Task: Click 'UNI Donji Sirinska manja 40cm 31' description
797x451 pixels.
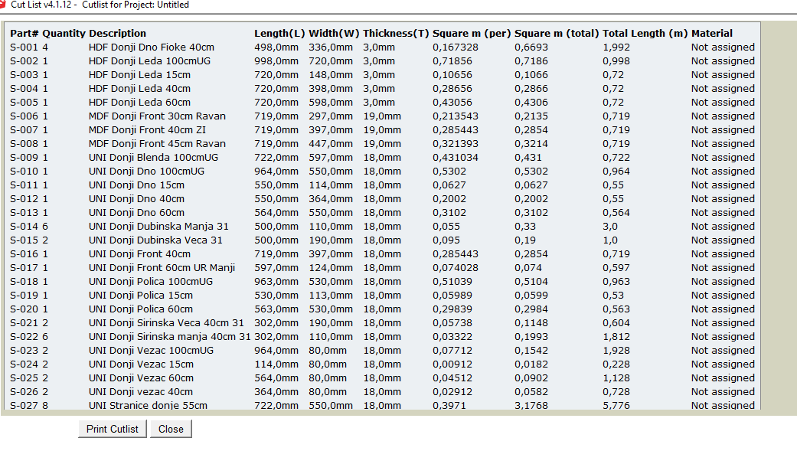Action: (170, 337)
